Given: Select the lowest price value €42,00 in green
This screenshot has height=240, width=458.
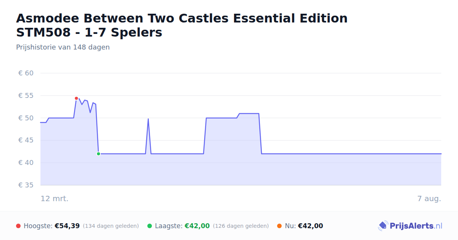Looking at the screenshot, I should pos(197,226).
